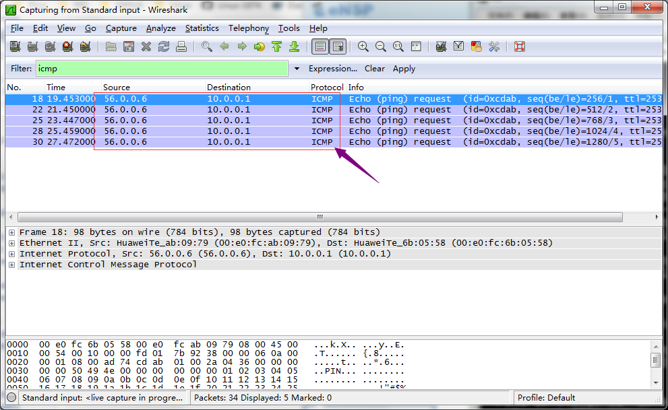
Task: Open a capture file icon
Action: click(x=111, y=46)
